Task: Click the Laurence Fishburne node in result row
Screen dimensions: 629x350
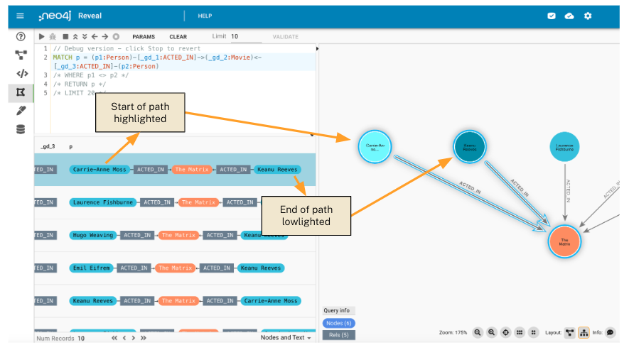Action: point(102,202)
